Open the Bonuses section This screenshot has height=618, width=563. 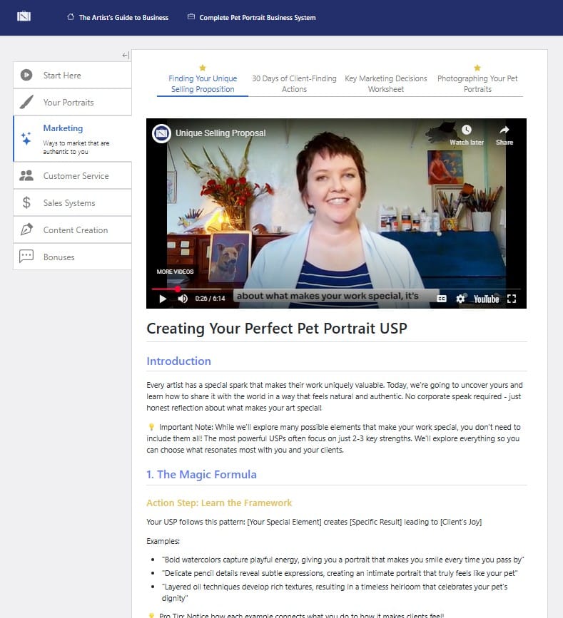[72, 257]
